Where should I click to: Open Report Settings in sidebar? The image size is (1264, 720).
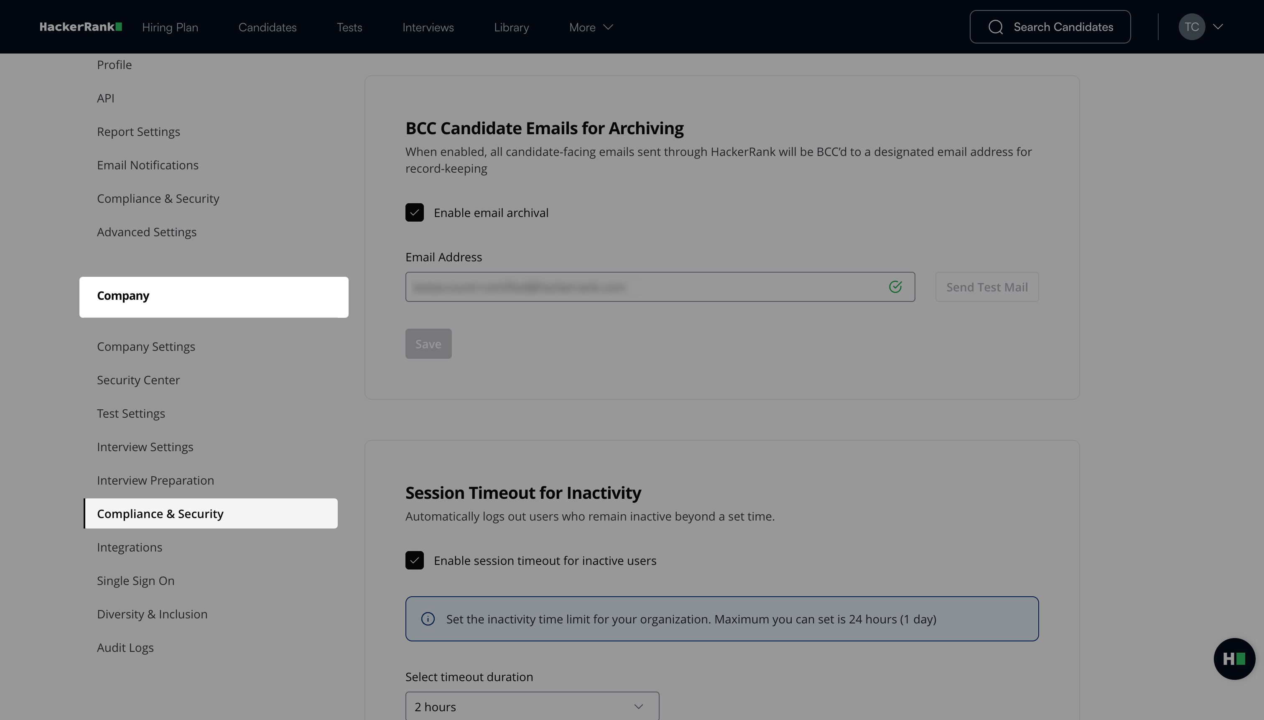pyautogui.click(x=138, y=132)
